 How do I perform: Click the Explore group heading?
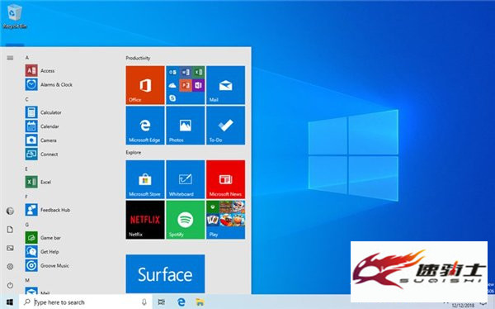(134, 153)
